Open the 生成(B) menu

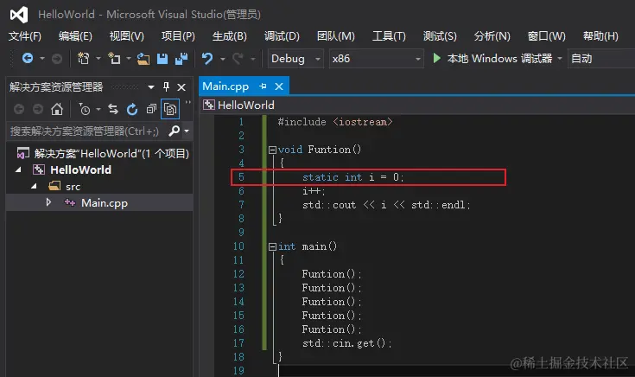pyautogui.click(x=230, y=36)
